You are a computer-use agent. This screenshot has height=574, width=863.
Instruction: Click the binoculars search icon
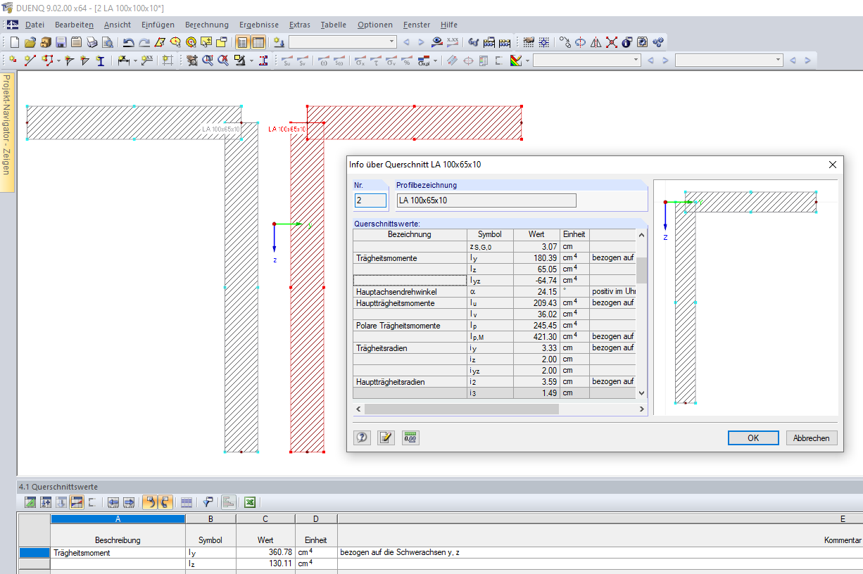pos(474,42)
